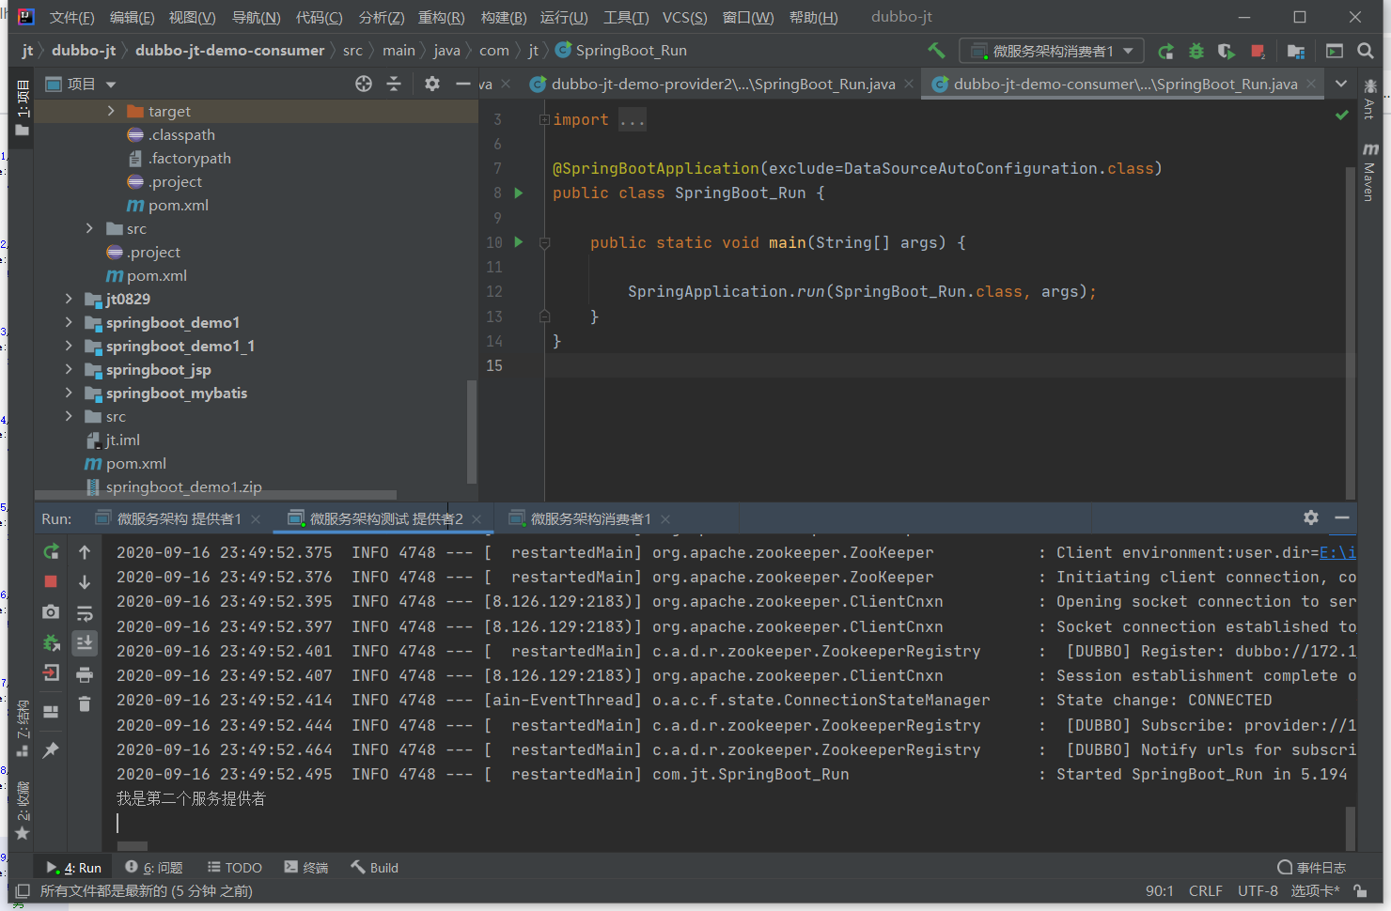Switch to Run tab 微服务架构消费者1
This screenshot has height=911, width=1391.
[590, 518]
